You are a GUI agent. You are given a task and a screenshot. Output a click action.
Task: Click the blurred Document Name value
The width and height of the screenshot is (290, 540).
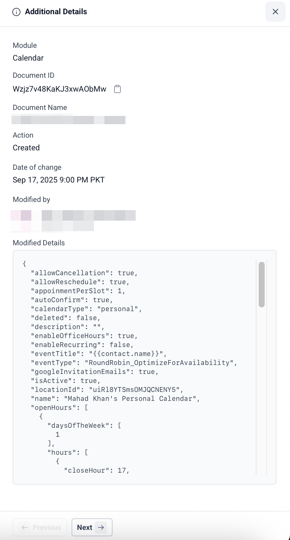[x=69, y=120]
